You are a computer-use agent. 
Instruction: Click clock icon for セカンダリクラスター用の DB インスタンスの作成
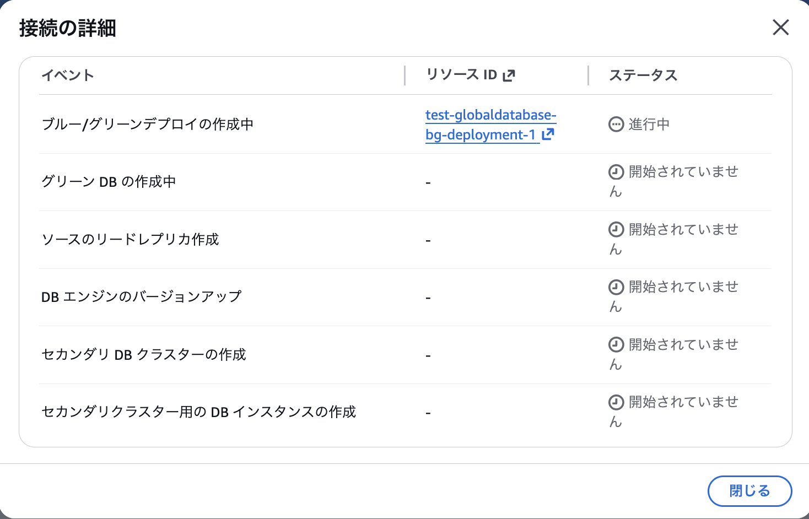(x=616, y=402)
